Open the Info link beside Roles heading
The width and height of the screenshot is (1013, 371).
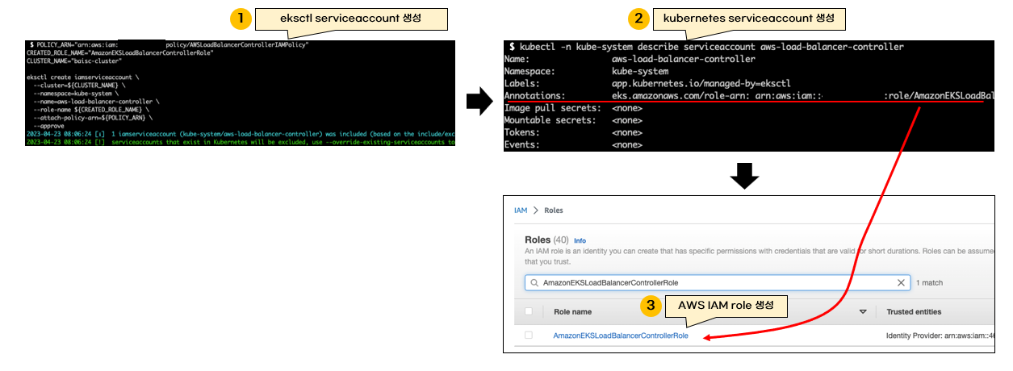pyautogui.click(x=580, y=240)
